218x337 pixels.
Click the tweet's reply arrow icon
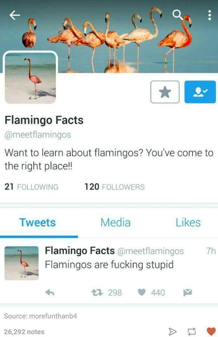tap(50, 292)
